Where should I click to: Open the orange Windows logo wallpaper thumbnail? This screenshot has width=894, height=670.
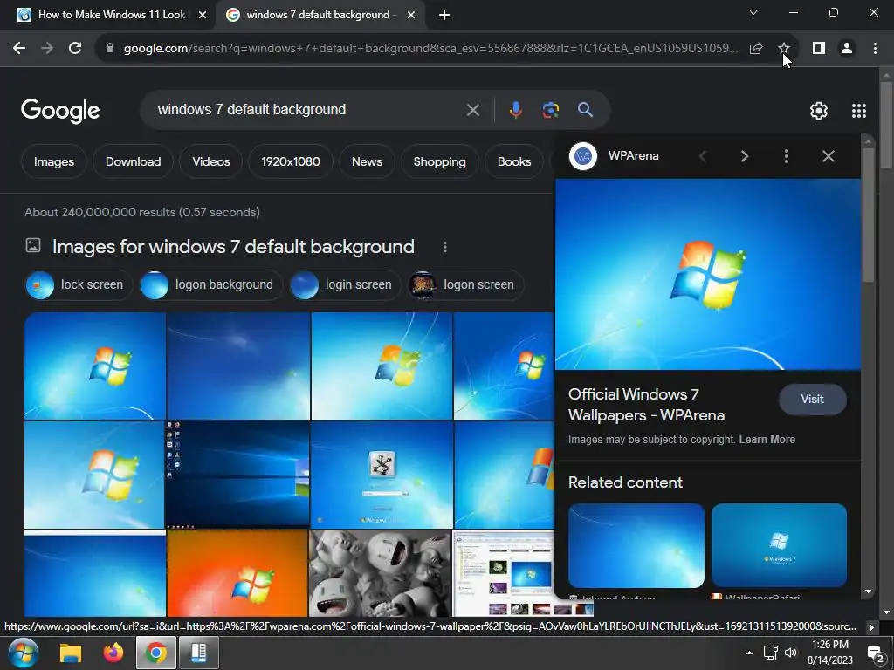point(237,574)
